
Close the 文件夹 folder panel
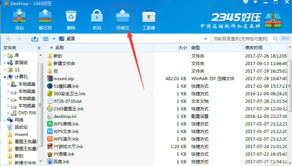[x=39, y=48]
